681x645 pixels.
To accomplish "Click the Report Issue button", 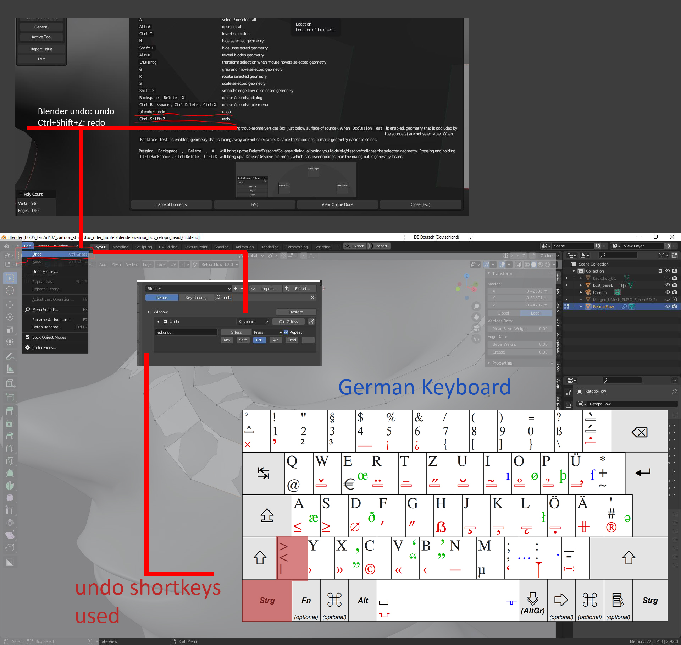I will pyautogui.click(x=41, y=49).
